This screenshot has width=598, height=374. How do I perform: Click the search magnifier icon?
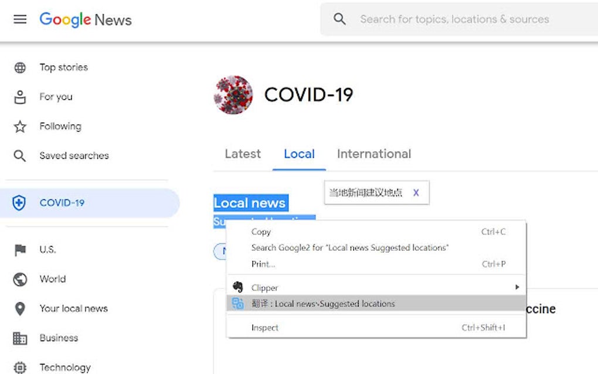pyautogui.click(x=339, y=19)
